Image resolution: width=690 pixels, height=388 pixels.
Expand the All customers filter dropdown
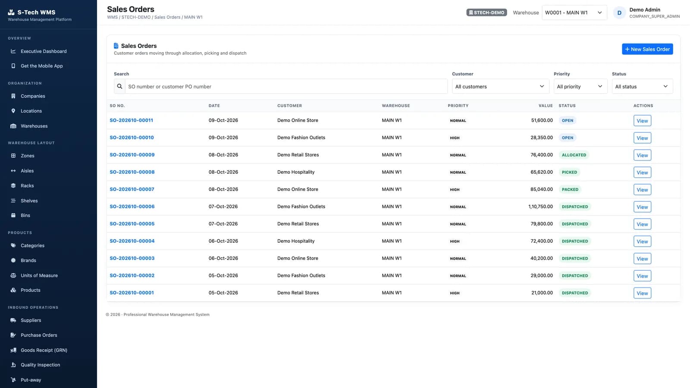coord(500,87)
